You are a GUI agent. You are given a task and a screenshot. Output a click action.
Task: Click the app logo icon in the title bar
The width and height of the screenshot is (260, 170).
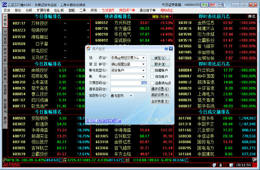tap(4, 5)
